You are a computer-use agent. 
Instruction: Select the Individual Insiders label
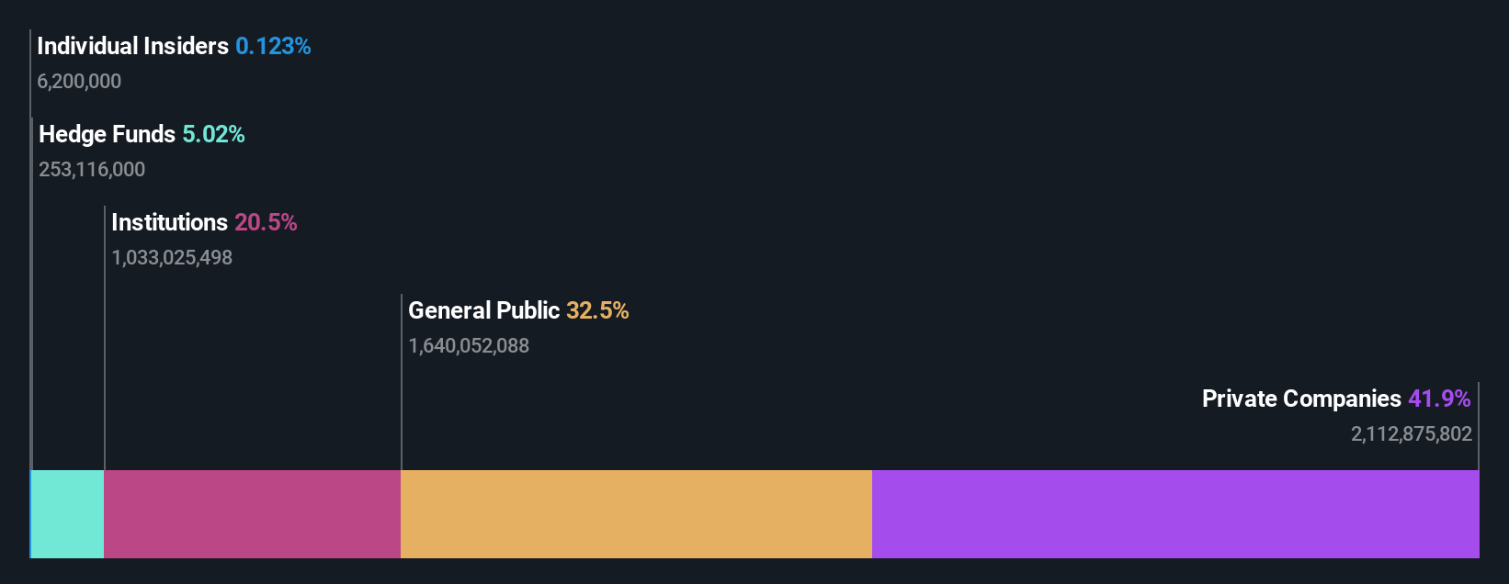(x=132, y=46)
